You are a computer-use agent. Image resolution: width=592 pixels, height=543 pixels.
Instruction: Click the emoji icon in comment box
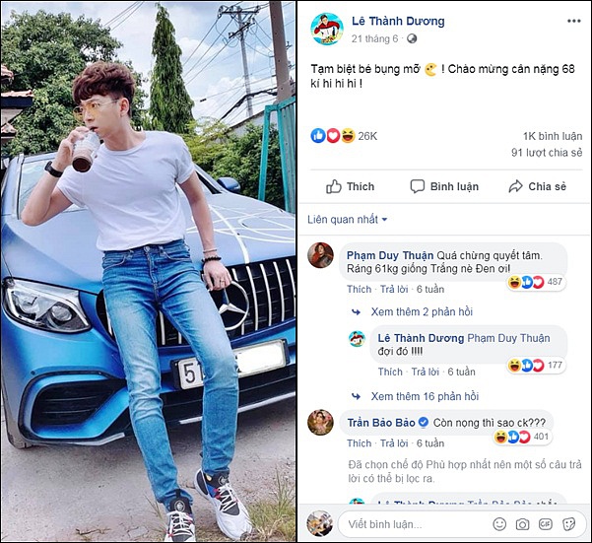pyautogui.click(x=499, y=524)
